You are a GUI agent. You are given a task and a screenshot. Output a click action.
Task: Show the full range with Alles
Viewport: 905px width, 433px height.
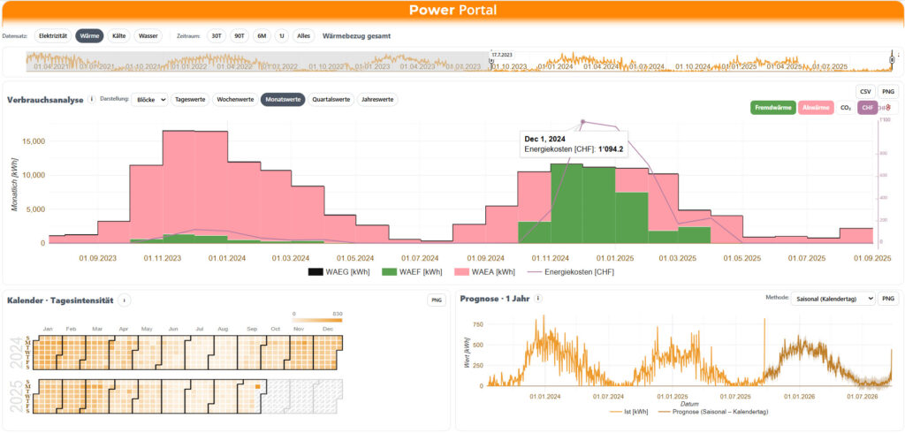click(x=303, y=36)
